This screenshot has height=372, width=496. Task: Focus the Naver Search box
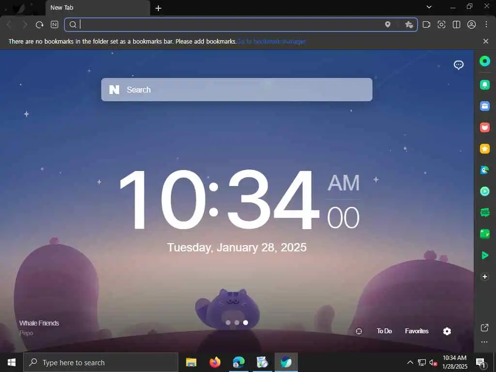point(236,90)
